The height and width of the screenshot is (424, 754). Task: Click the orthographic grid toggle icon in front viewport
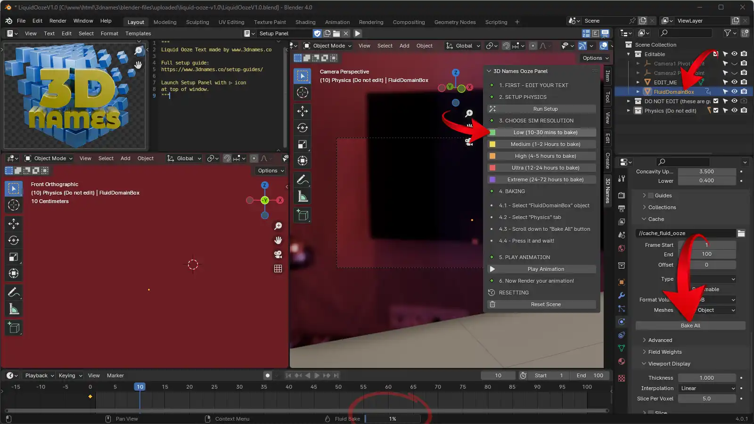click(x=278, y=269)
